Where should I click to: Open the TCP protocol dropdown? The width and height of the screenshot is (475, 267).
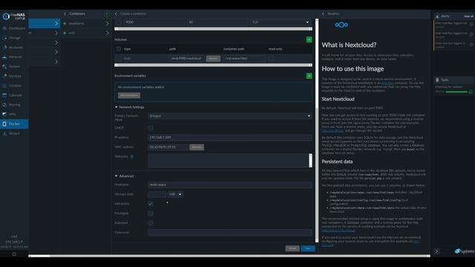[281, 22]
